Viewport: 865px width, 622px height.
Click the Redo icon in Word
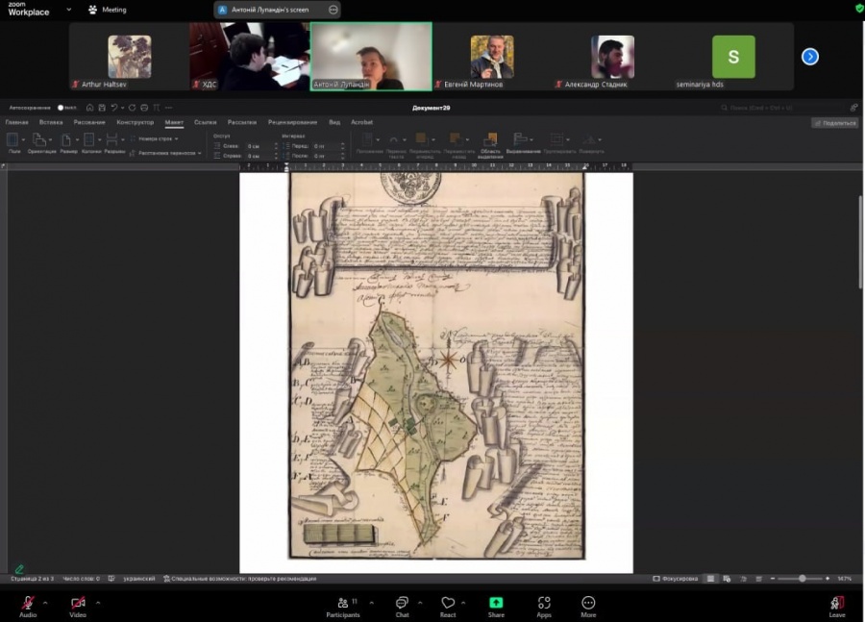[132, 108]
